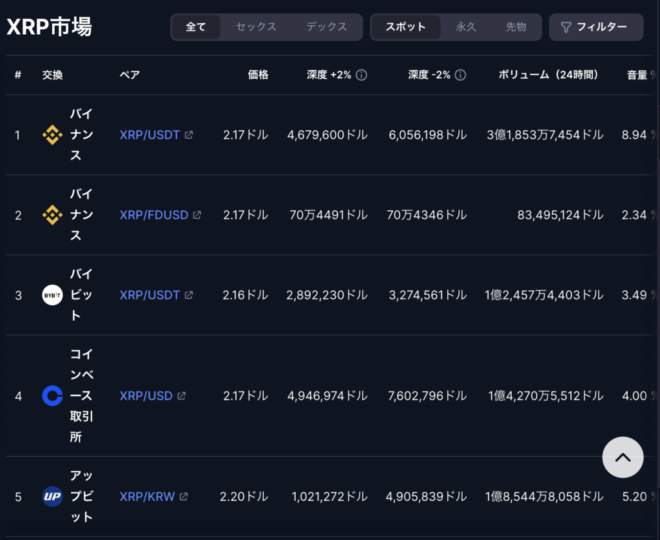Open external link icon beside XRP/USD

pyautogui.click(x=181, y=395)
